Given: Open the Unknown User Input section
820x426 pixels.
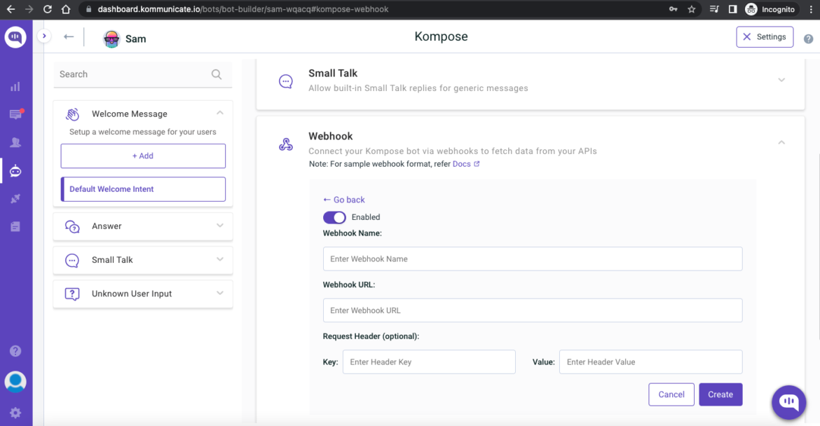Looking at the screenshot, I should point(220,294).
